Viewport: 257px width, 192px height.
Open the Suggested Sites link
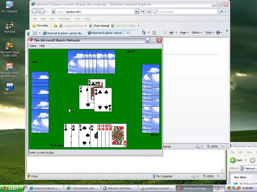[x=73, y=26]
